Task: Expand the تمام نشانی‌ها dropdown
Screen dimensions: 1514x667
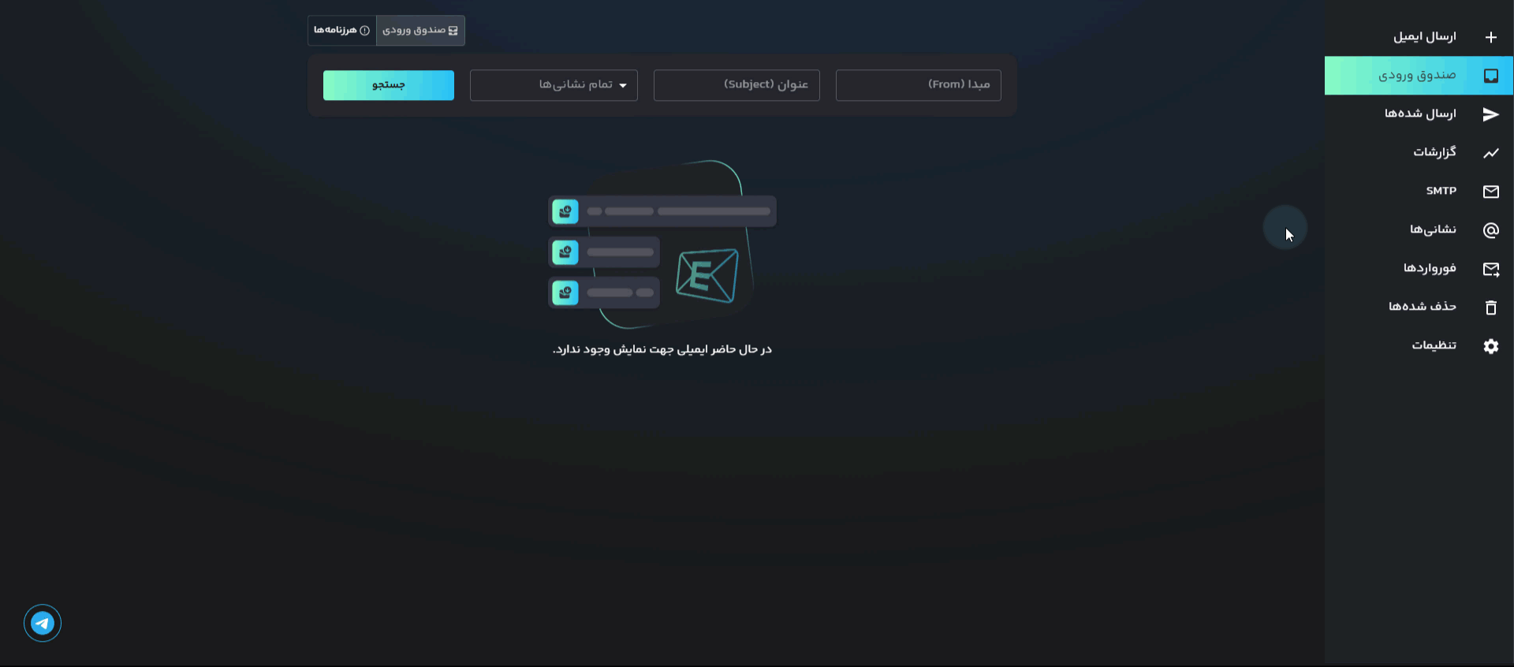Action: coord(554,85)
